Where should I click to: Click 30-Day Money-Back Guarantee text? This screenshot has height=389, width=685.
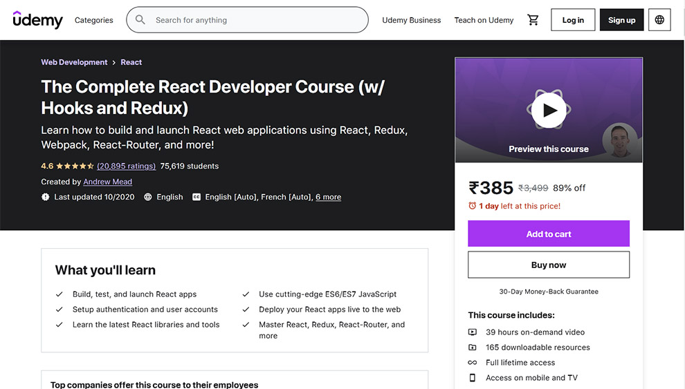(x=549, y=292)
